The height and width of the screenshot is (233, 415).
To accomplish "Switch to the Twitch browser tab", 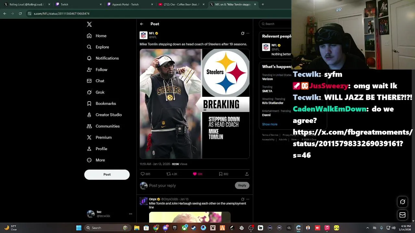I will click(x=77, y=5).
